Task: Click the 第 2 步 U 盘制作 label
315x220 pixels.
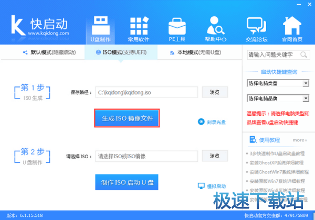Action: pos(33,156)
